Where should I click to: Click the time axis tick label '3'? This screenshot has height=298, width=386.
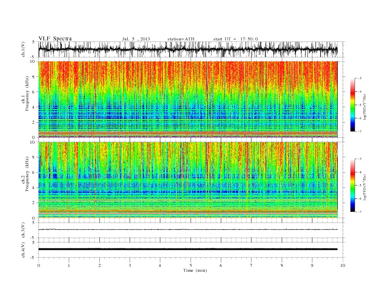click(130, 265)
